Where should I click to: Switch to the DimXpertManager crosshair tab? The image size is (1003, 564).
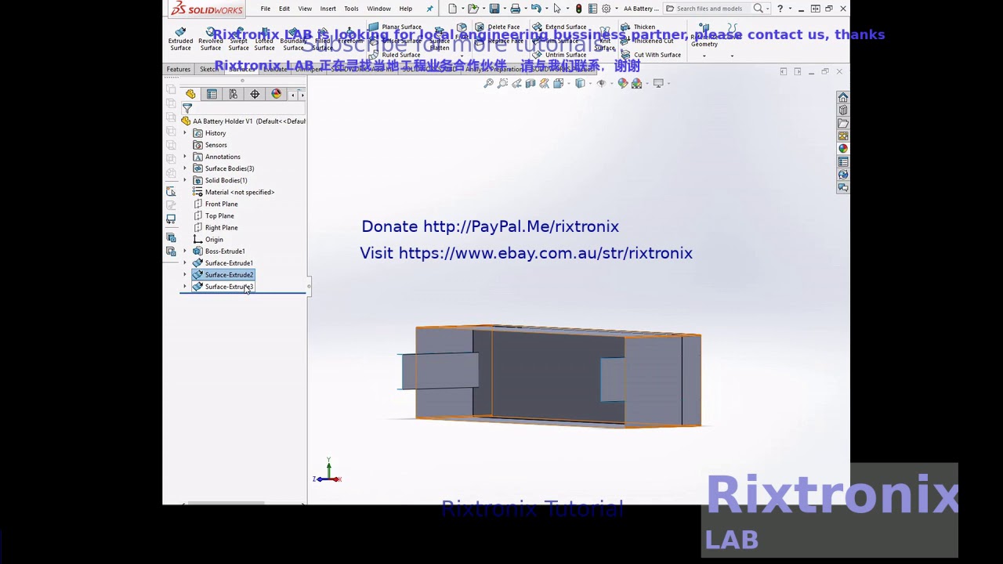[255, 94]
